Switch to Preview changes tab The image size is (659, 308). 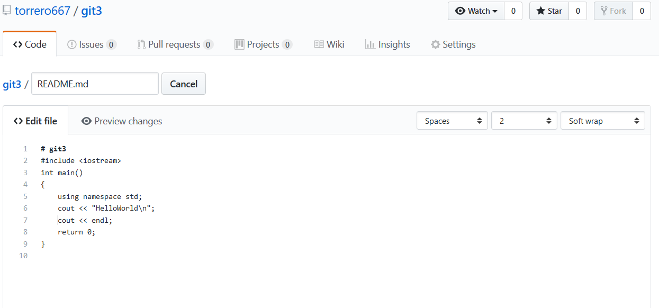pos(122,121)
